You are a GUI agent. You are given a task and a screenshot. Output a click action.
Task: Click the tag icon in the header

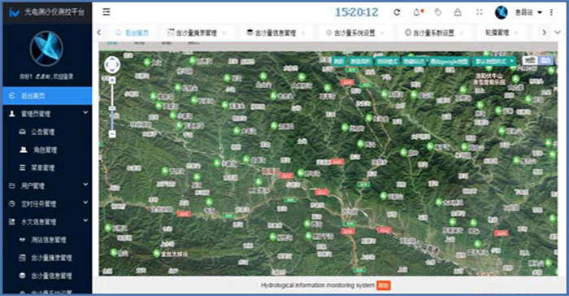(x=438, y=12)
